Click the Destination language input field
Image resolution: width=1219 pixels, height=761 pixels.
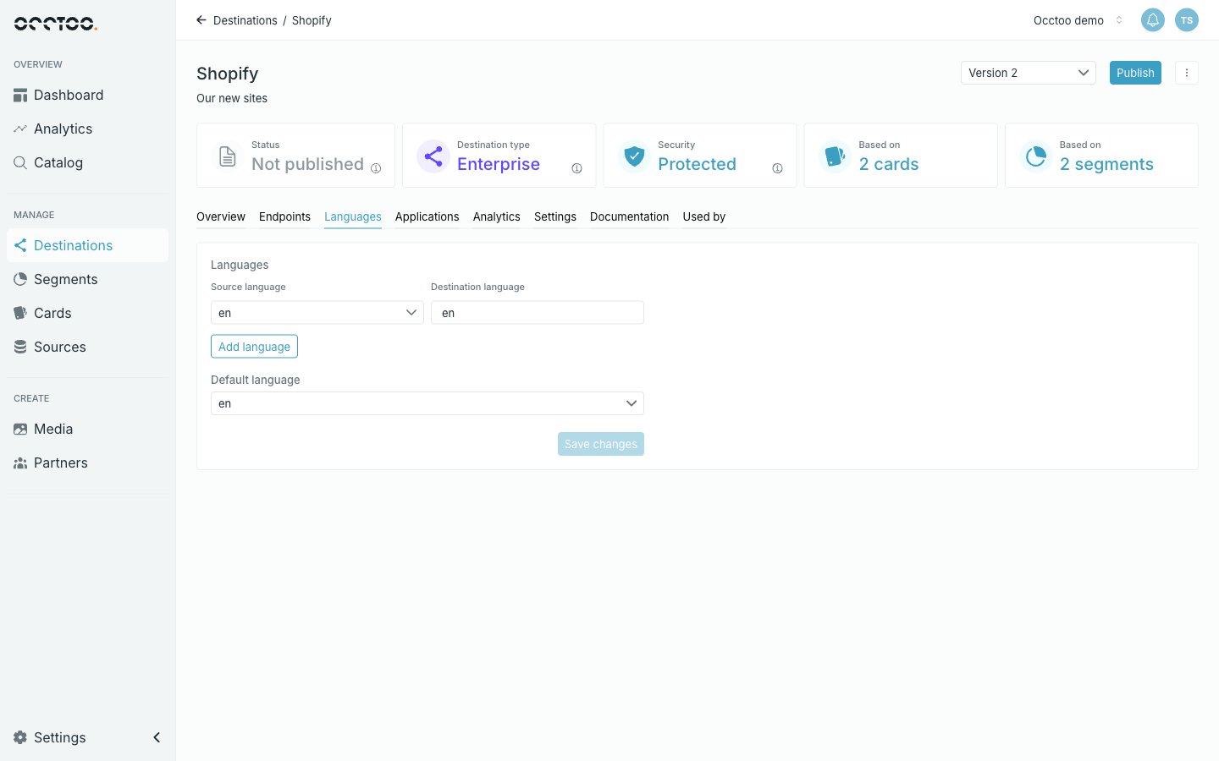(x=538, y=313)
